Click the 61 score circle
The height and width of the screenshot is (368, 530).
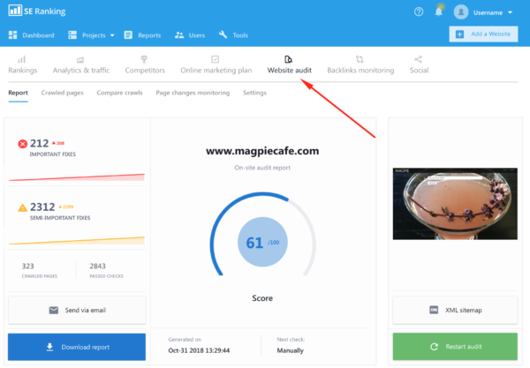(262, 242)
